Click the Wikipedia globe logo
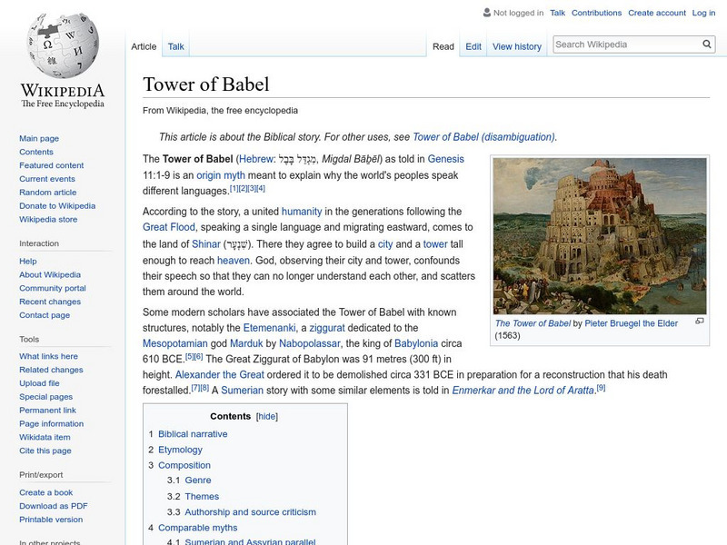This screenshot has width=727, height=545. coord(63,45)
